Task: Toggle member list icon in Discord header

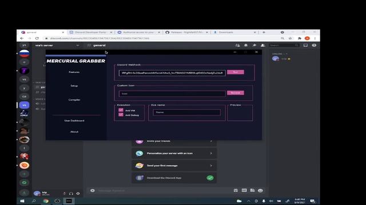Action: tap(262, 46)
